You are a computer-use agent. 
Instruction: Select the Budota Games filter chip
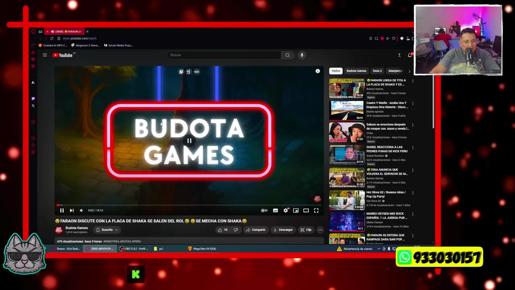coord(356,71)
